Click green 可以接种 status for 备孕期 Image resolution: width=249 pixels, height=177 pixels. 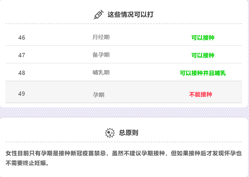click(203, 56)
